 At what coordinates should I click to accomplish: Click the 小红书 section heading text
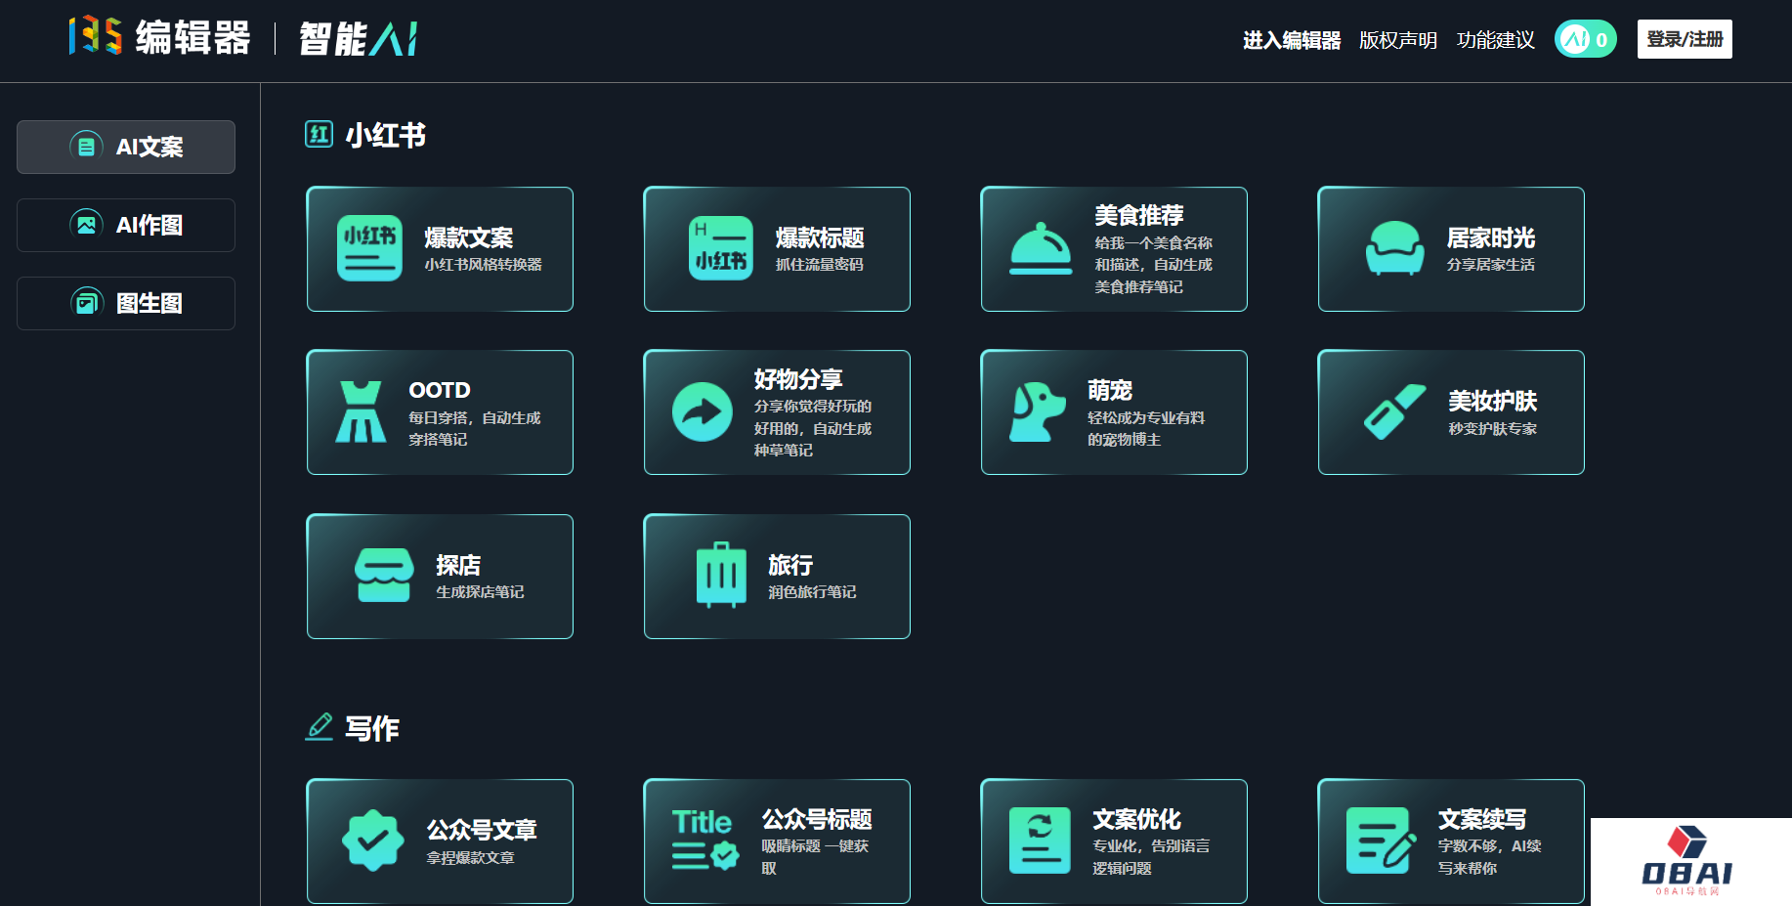point(386,135)
